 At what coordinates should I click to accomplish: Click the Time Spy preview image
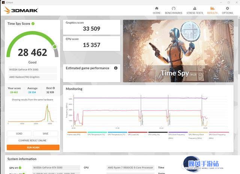point(178,51)
